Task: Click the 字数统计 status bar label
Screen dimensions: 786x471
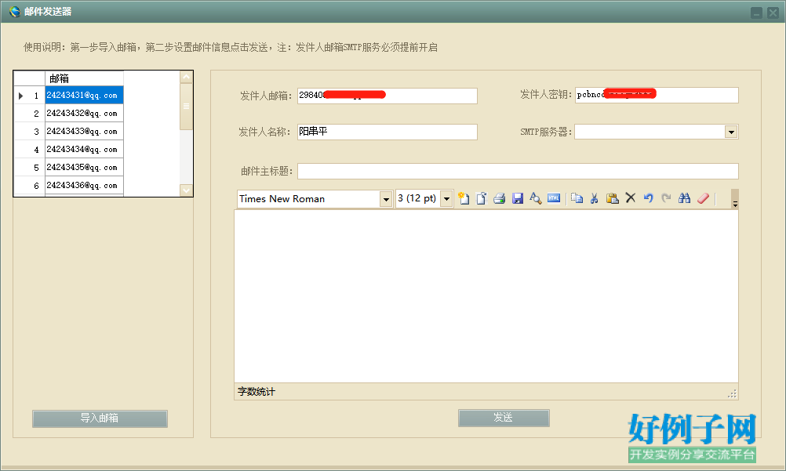Action: coord(257,392)
